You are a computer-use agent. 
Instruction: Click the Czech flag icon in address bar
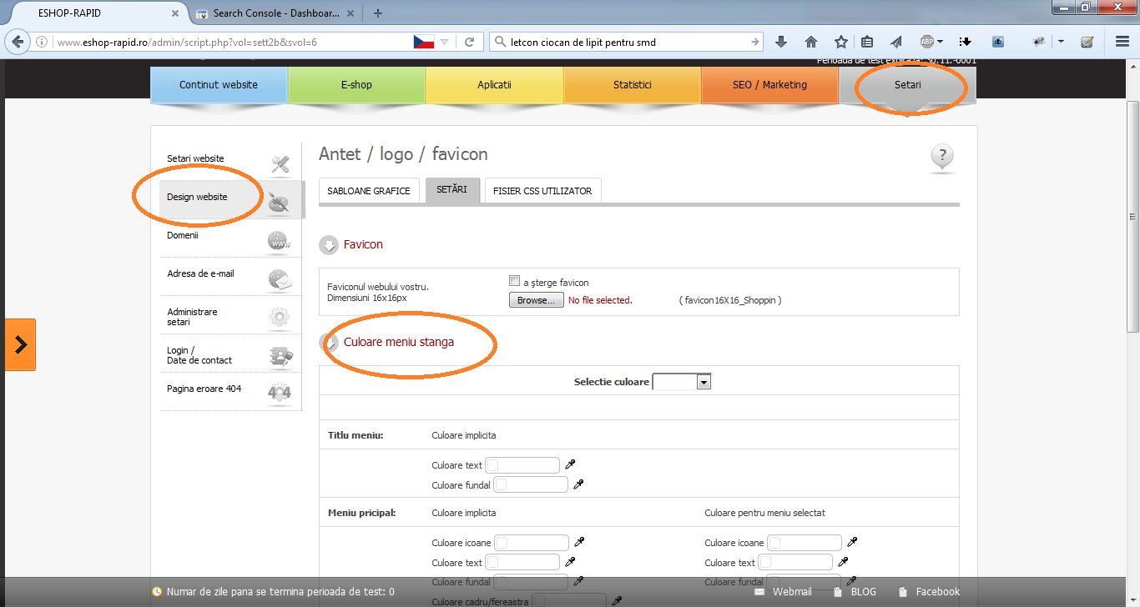coord(424,42)
